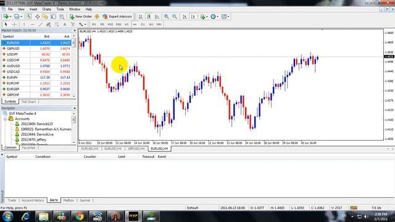The width and height of the screenshot is (395, 222).
Task: Select the Text Label tool
Action: [73, 25]
